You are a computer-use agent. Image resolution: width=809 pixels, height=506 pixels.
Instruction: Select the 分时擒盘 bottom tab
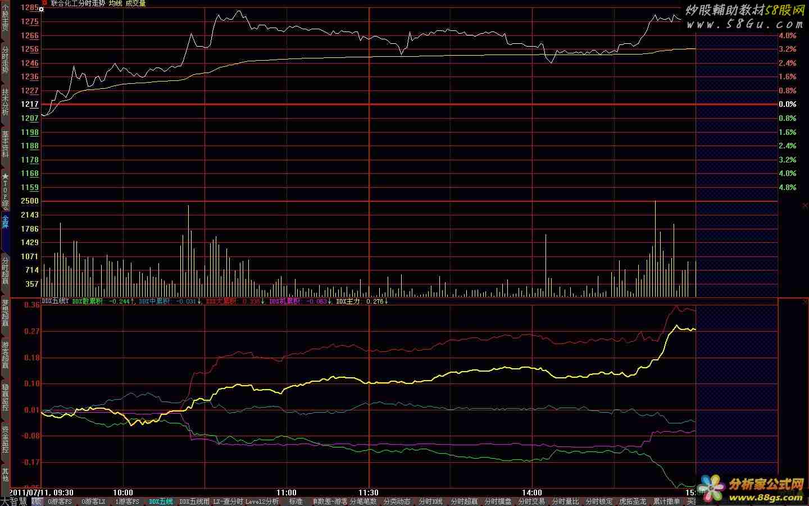[498, 502]
